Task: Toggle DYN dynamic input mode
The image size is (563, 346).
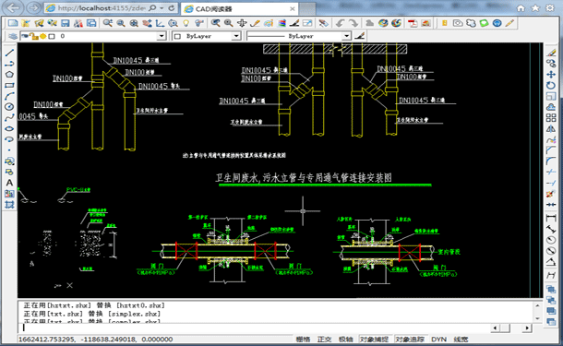Action: click(438, 340)
